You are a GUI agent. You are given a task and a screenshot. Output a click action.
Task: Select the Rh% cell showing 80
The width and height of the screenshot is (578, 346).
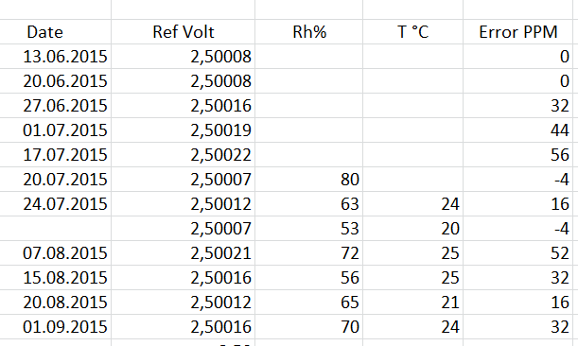pyautogui.click(x=309, y=180)
